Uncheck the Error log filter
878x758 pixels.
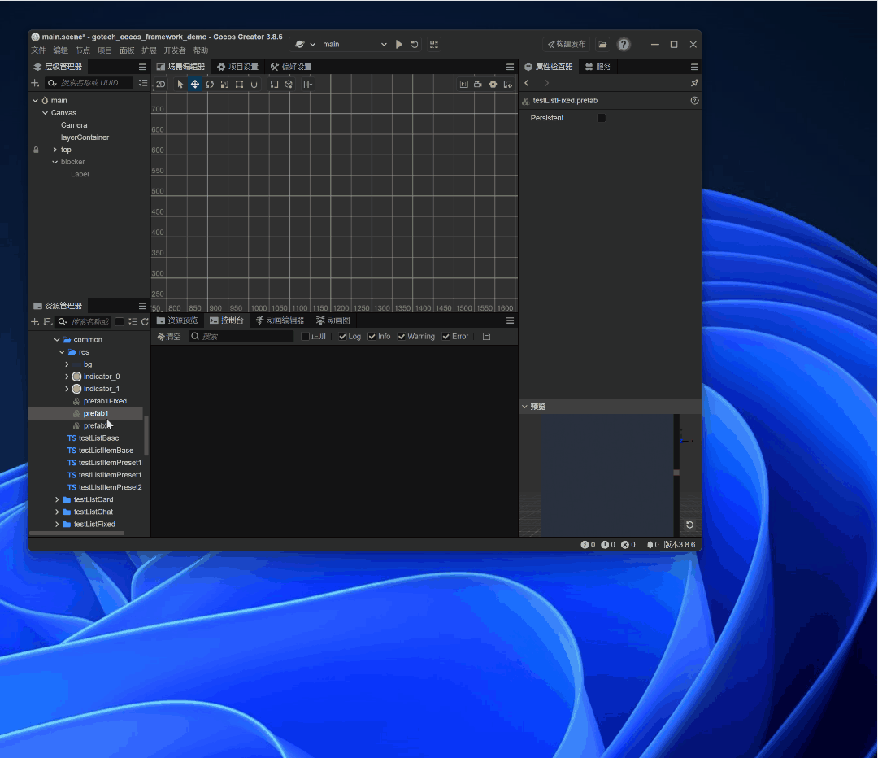pyautogui.click(x=446, y=337)
